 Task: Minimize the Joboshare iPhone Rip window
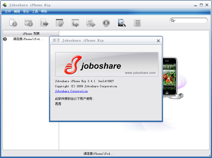[x=195, y=5]
